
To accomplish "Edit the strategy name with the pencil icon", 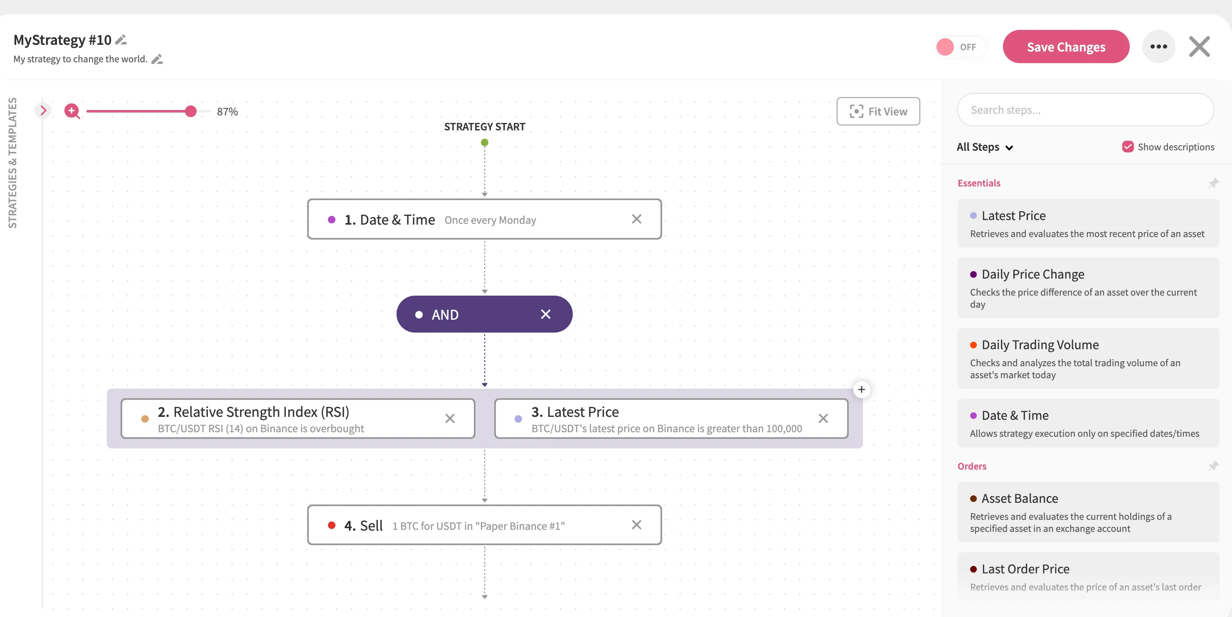I will pyautogui.click(x=121, y=40).
